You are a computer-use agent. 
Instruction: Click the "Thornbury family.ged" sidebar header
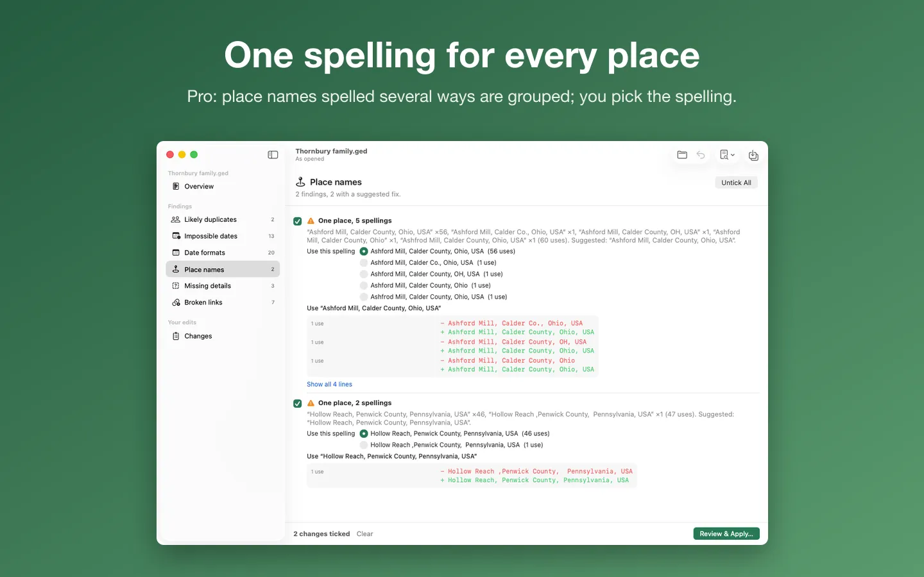[198, 174]
